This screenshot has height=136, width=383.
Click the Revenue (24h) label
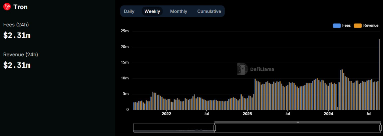pos(21,55)
